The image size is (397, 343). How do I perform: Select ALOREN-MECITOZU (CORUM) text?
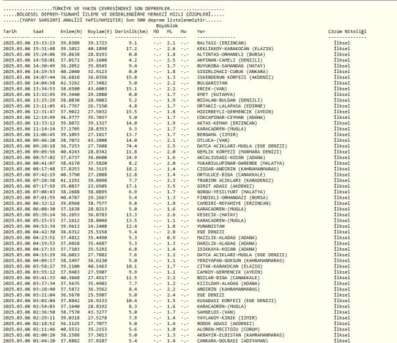coord(228,329)
